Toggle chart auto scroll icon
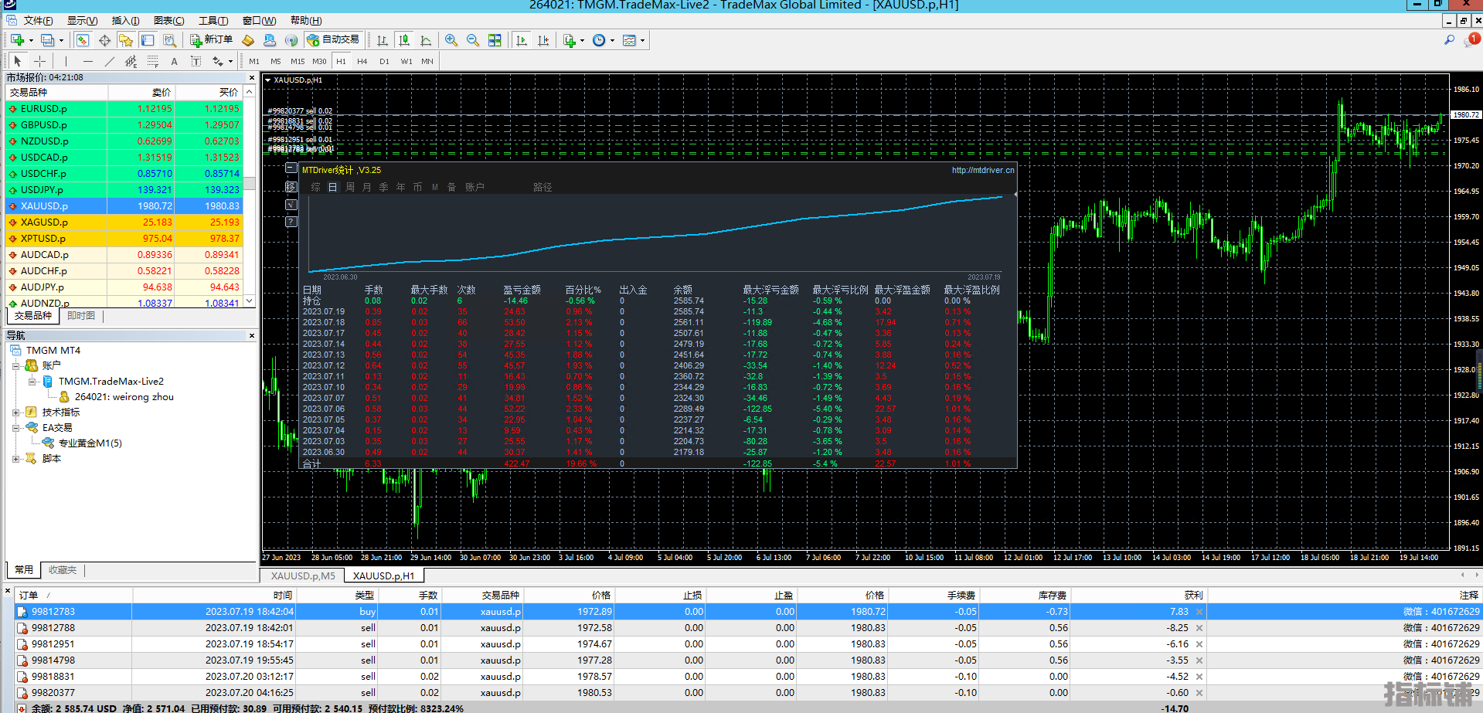The image size is (1483, 713). coord(522,40)
